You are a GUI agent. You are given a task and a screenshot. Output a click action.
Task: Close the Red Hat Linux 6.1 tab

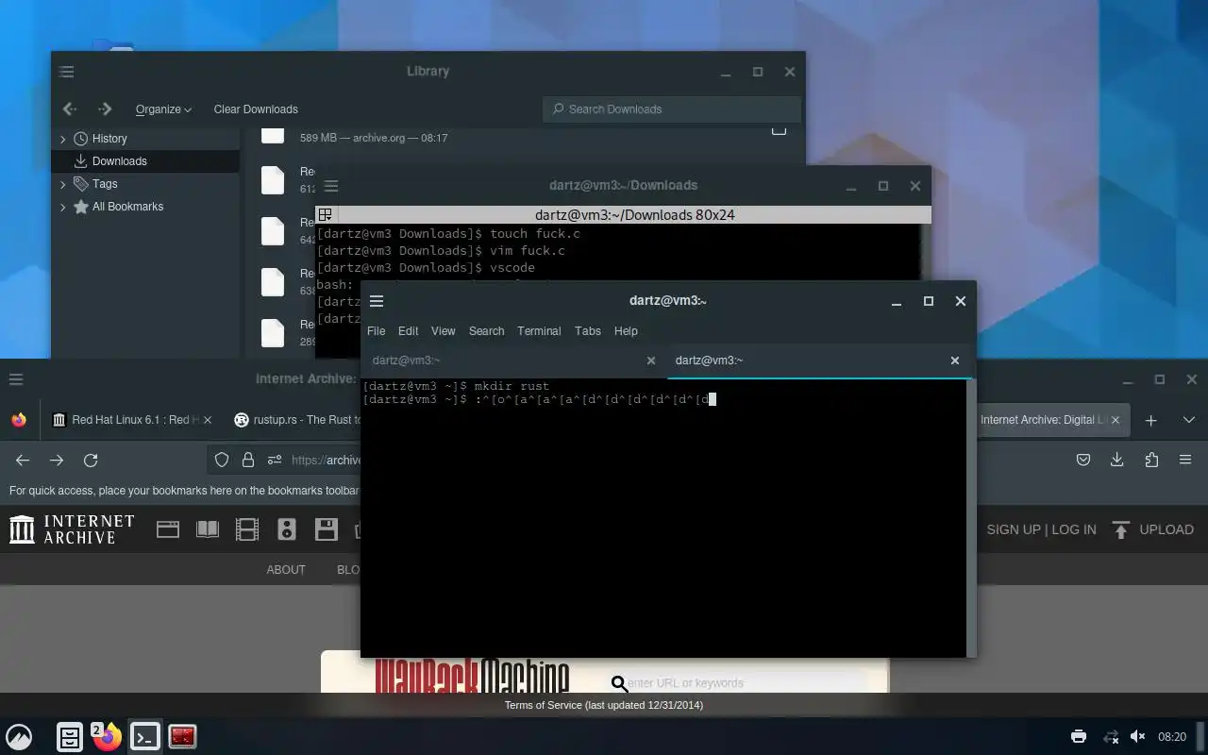pyautogui.click(x=208, y=420)
